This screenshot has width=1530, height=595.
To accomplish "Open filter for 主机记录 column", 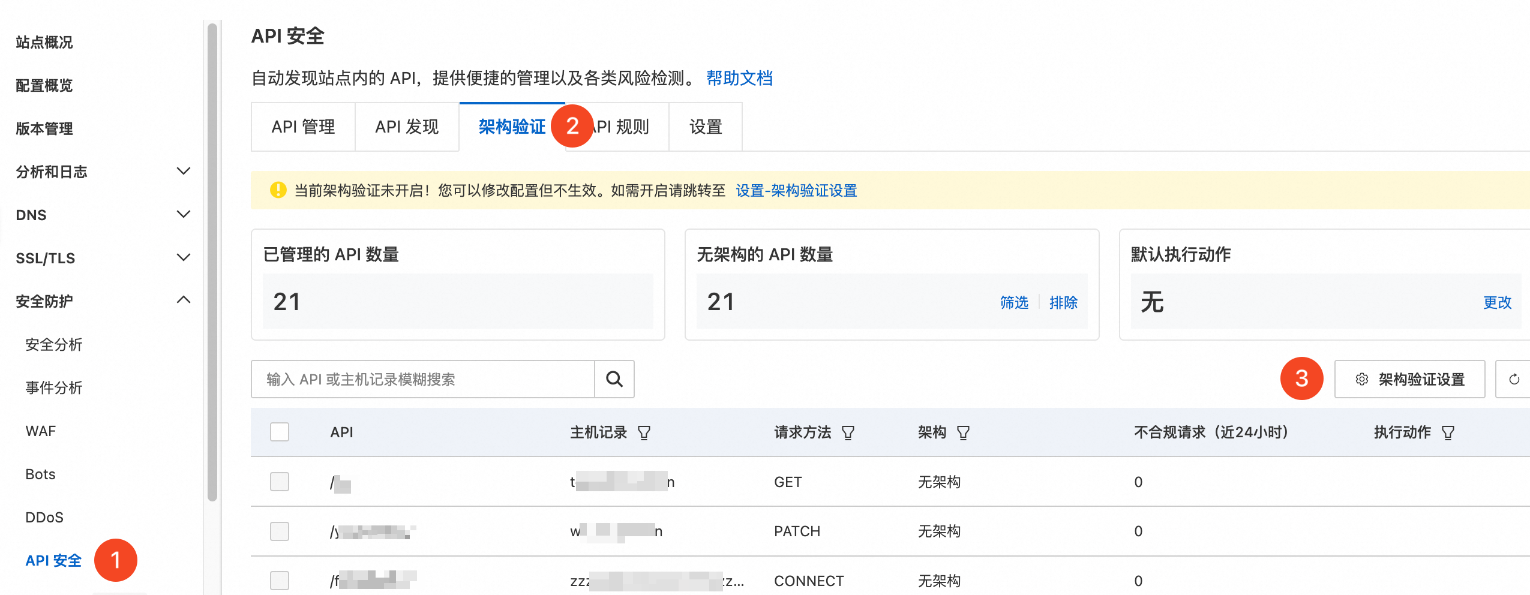I will [644, 432].
